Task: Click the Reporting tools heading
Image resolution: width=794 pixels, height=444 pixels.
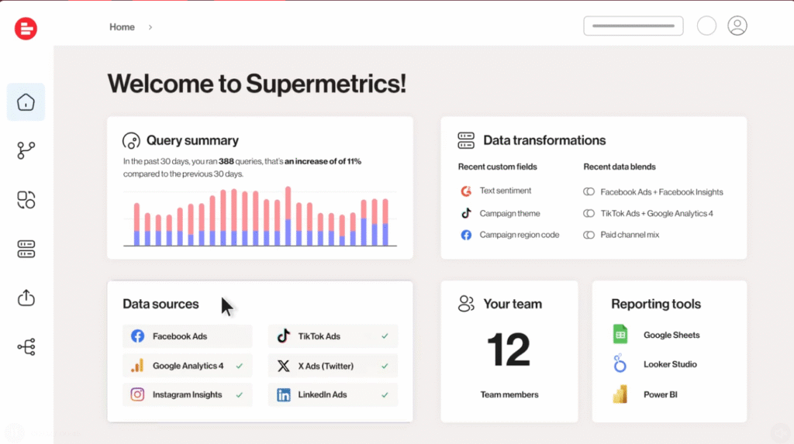Action: [656, 304]
